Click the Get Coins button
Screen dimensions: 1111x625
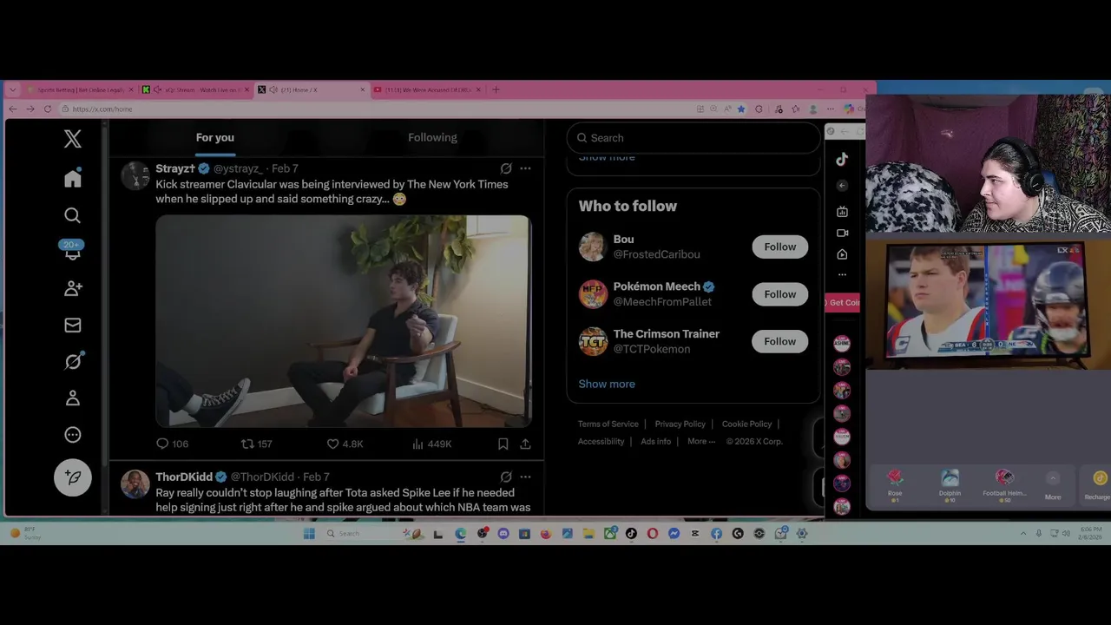coord(842,302)
